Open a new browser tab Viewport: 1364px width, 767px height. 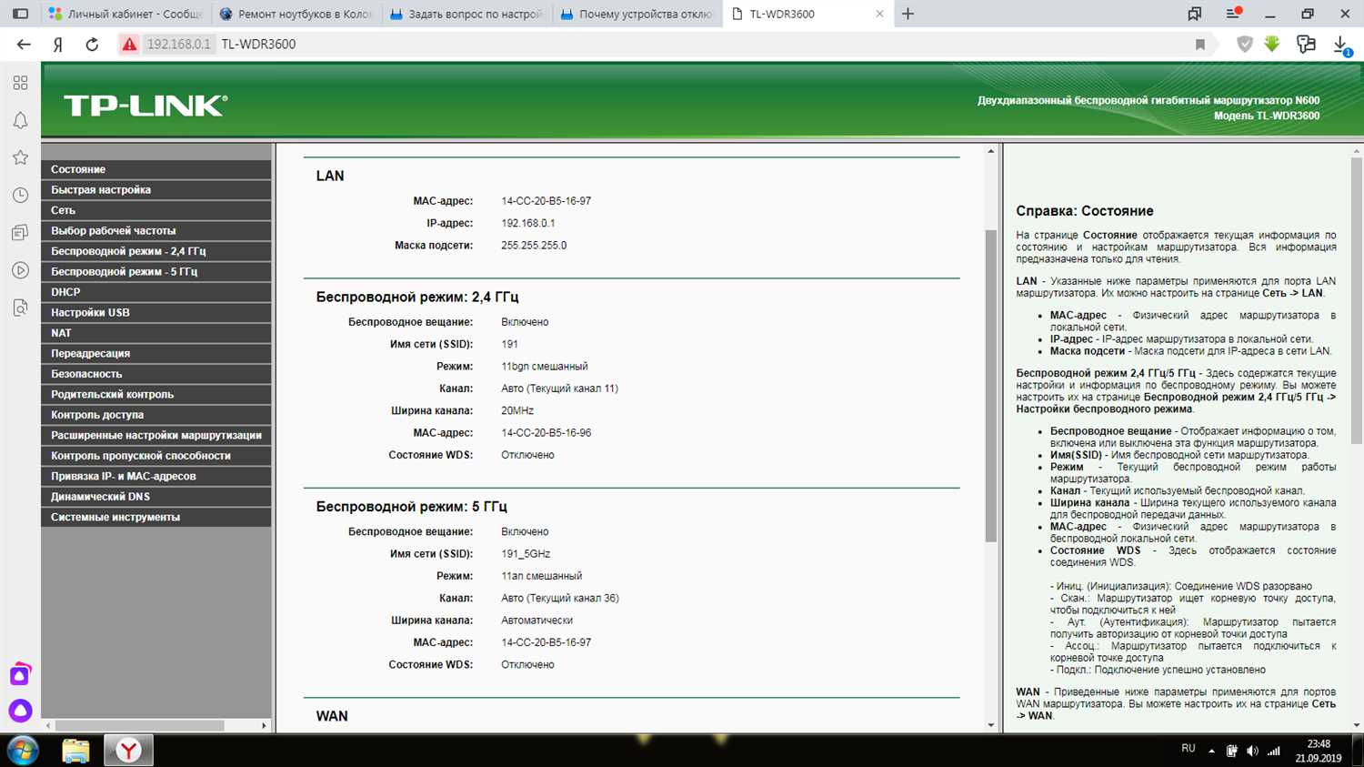(x=908, y=14)
